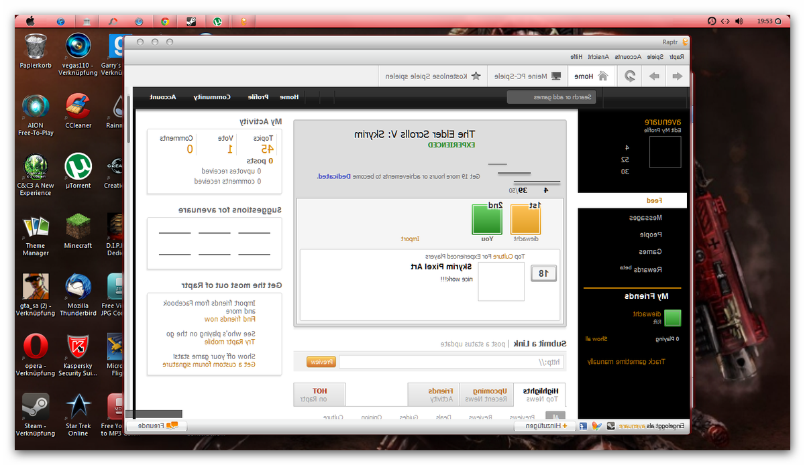This screenshot has height=465, width=805.
Task: Open the Spotlight search magnifier icon
Action: click(779, 21)
